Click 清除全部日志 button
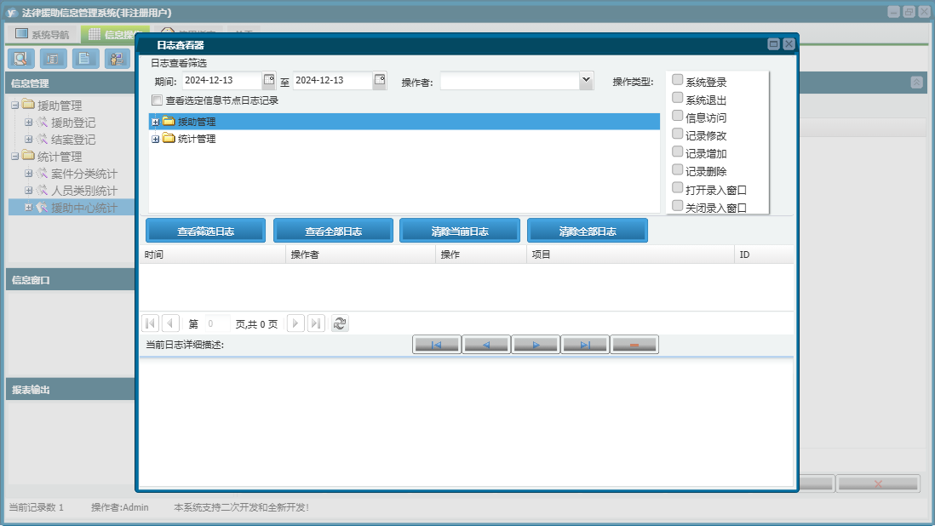Viewport: 935px width, 526px height. tap(588, 231)
